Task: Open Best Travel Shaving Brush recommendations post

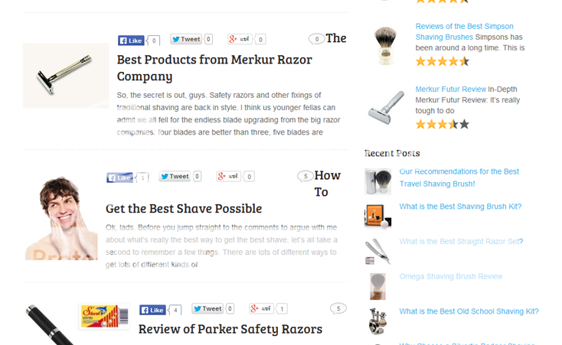Action: [x=459, y=177]
